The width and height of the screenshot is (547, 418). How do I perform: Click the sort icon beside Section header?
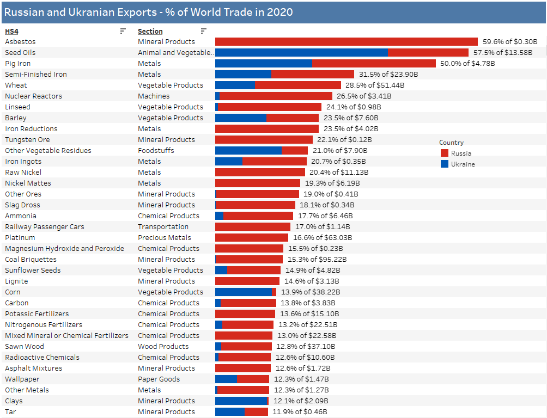coord(203,31)
